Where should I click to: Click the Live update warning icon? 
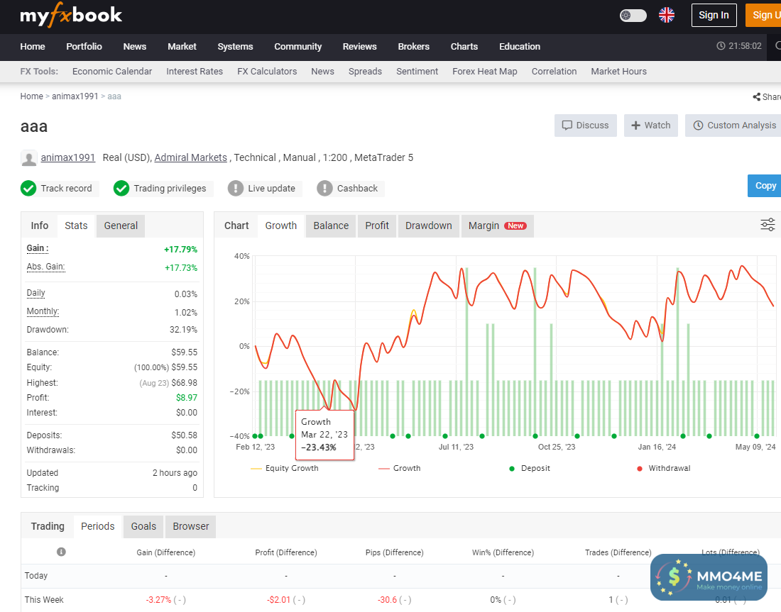click(x=236, y=188)
